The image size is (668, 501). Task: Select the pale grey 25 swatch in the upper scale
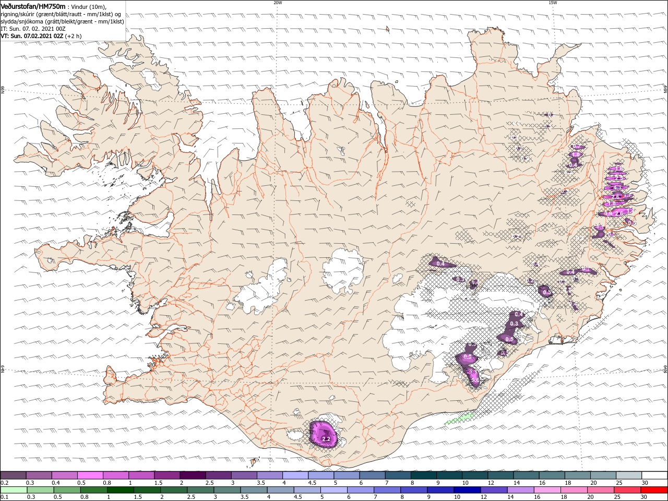[629, 475]
